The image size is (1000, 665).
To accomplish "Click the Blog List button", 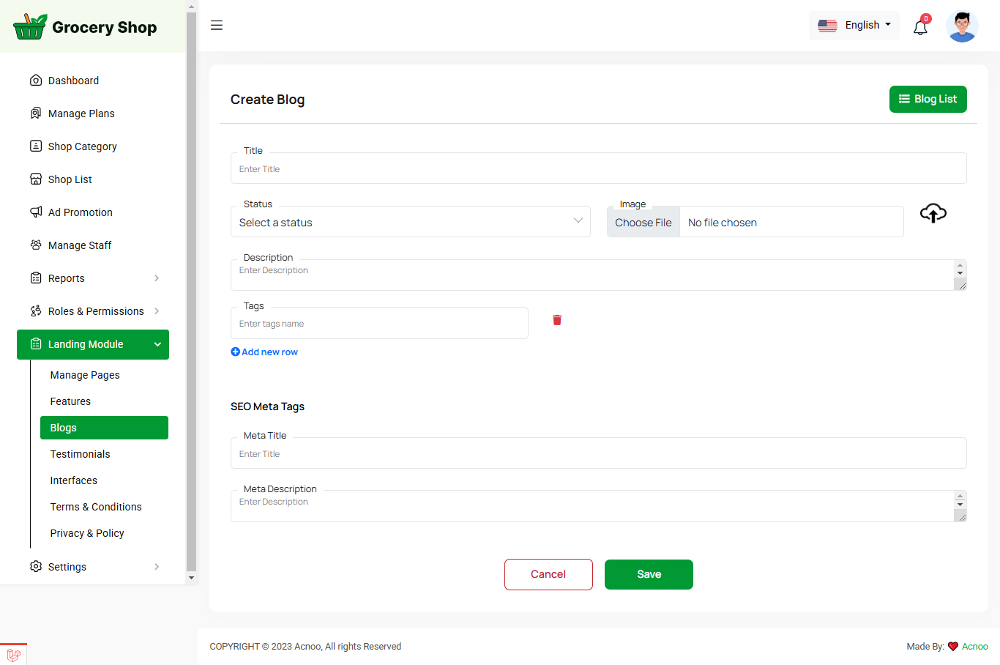I will click(x=928, y=99).
